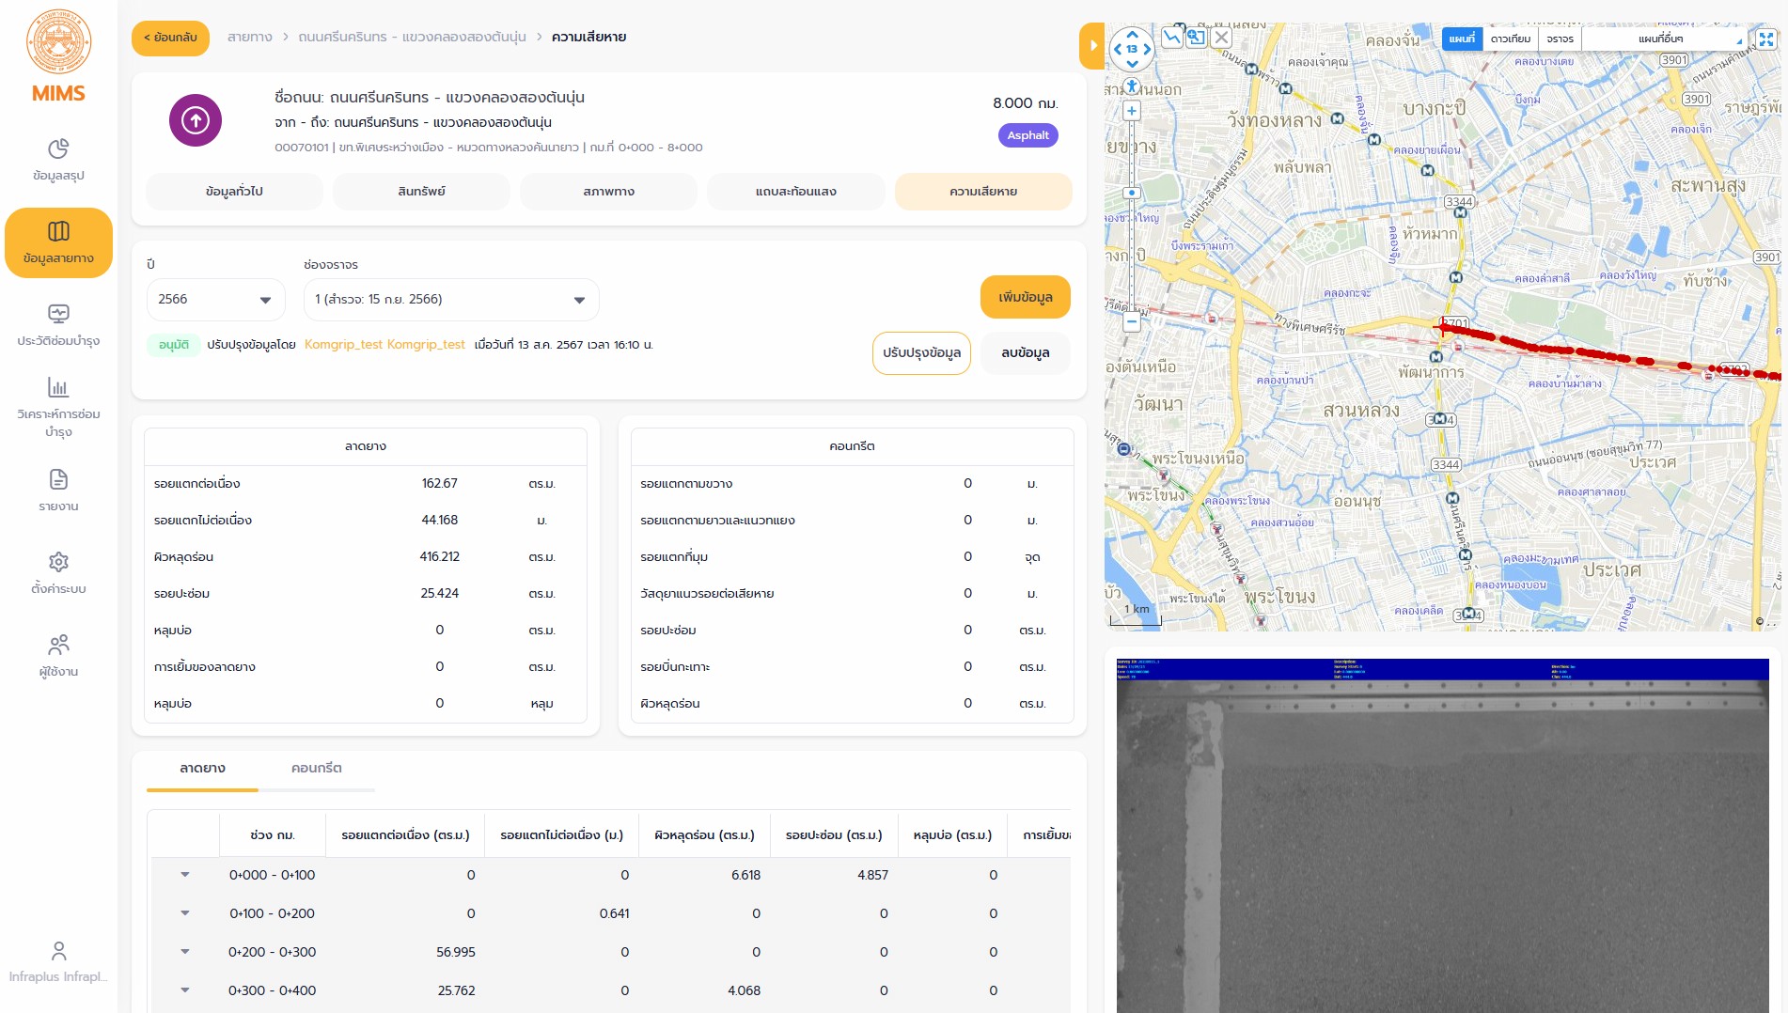Click the map zoom in plus button
The height and width of the screenshot is (1013, 1788).
(1132, 111)
